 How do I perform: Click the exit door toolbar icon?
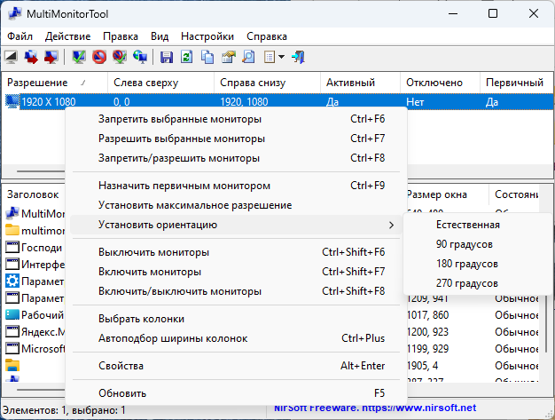298,57
